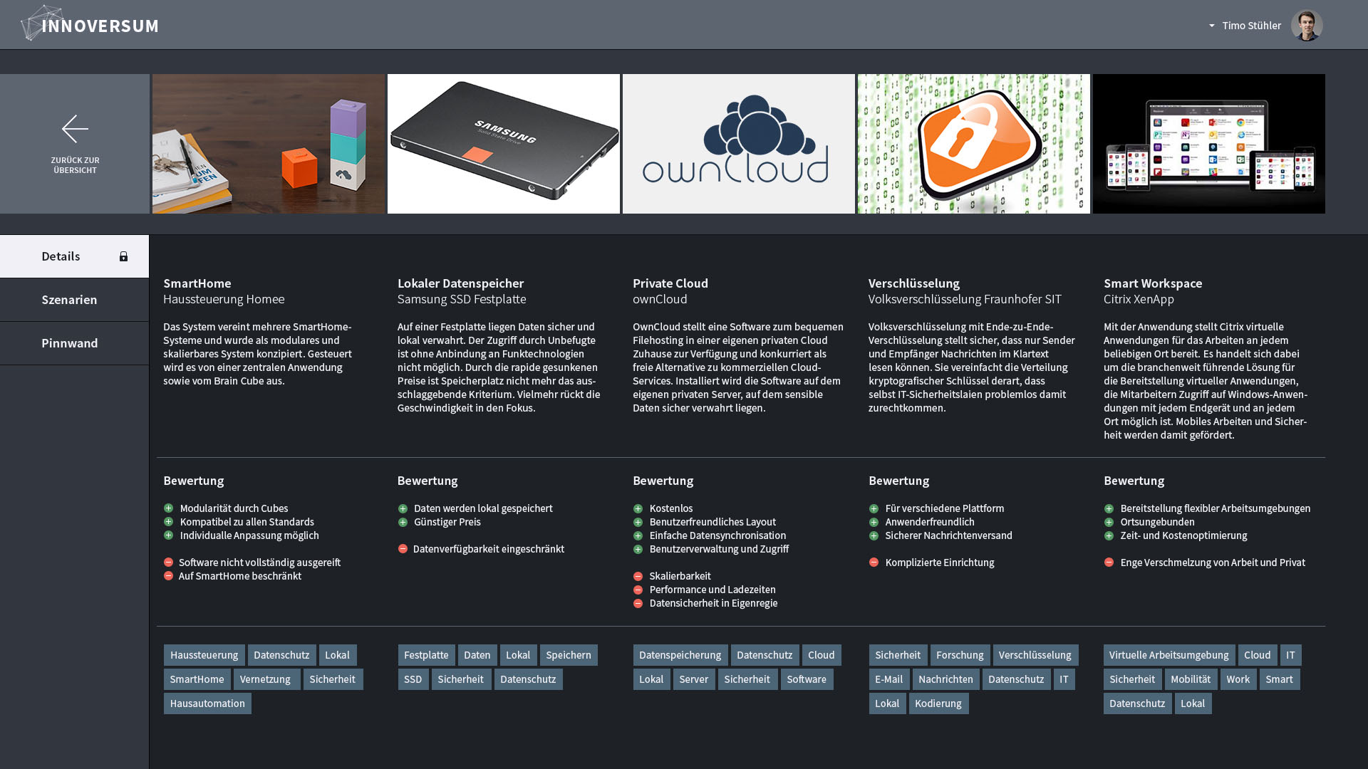Click the red minus icon beside Komplizierte Einrichtung
Viewport: 1368px width, 769px height.
coord(874,563)
